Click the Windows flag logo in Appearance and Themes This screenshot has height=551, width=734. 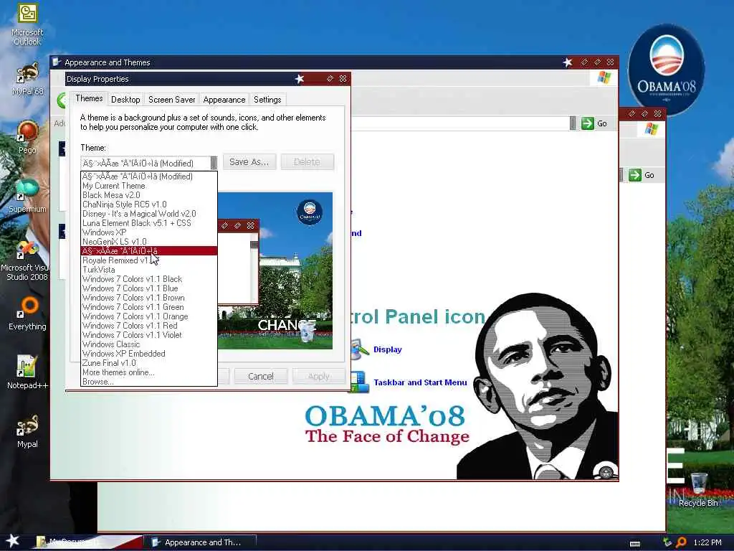pos(604,77)
